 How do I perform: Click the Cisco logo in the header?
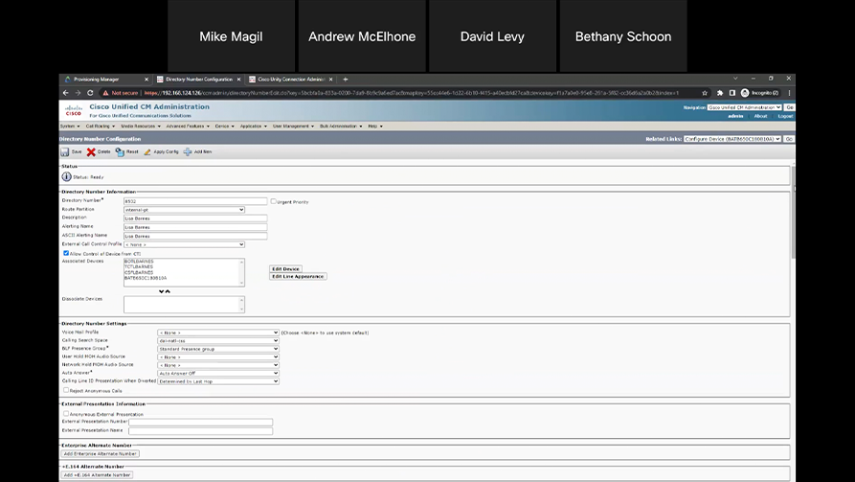tap(74, 110)
